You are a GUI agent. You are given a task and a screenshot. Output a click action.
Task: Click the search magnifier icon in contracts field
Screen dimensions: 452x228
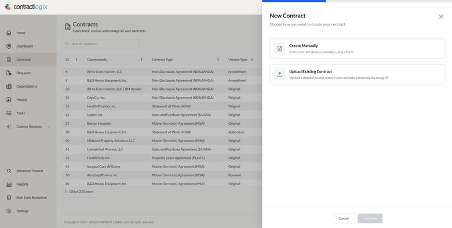67,44
